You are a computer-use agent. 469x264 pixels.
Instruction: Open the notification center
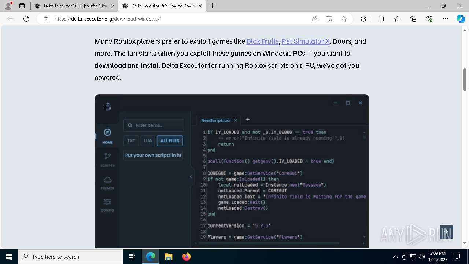point(457,257)
